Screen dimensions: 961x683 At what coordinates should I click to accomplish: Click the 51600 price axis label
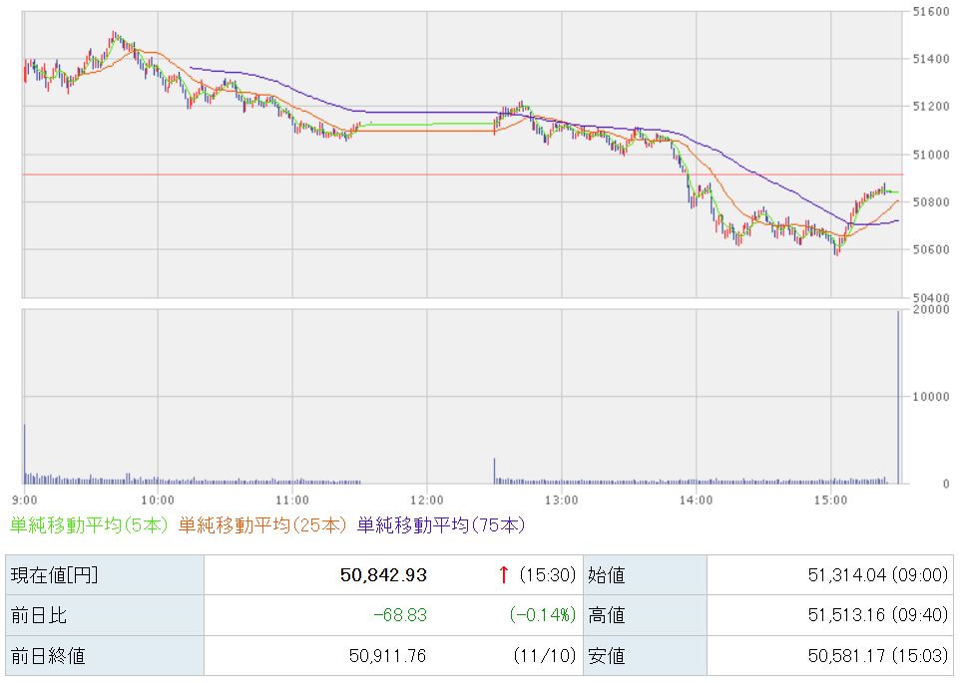[930, 12]
